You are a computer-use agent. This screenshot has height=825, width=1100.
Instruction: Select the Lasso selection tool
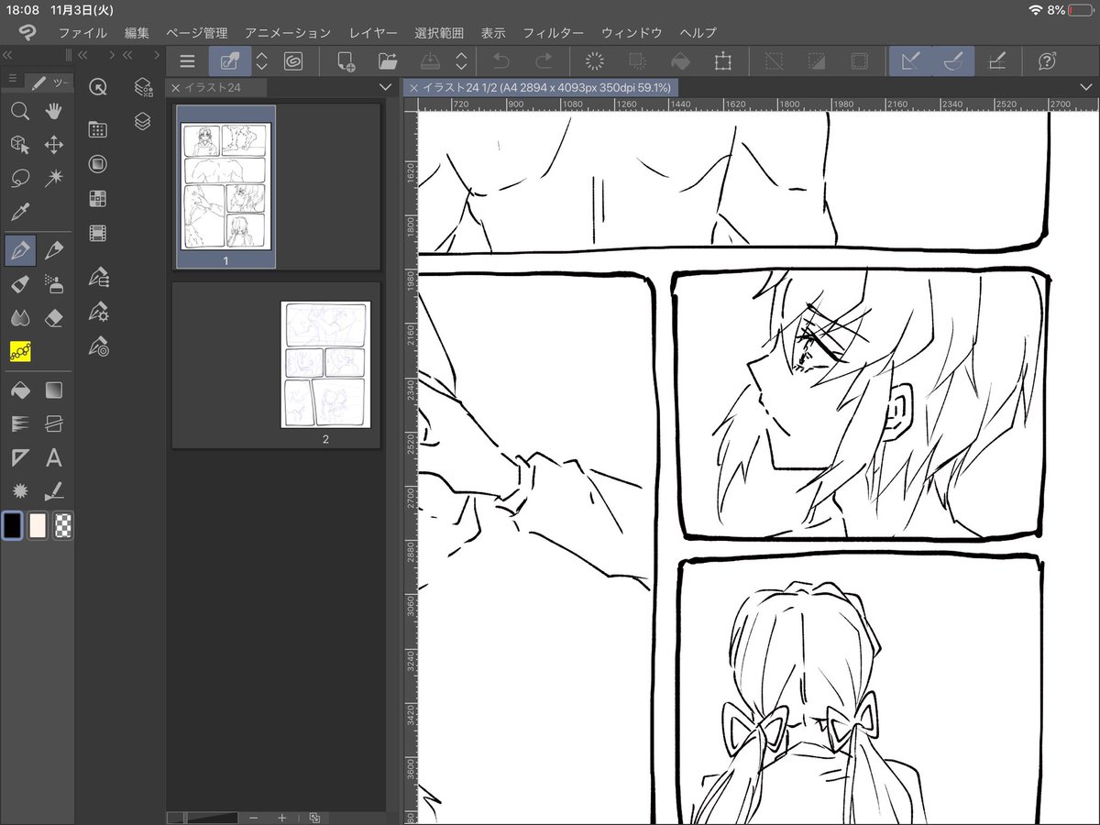point(20,179)
